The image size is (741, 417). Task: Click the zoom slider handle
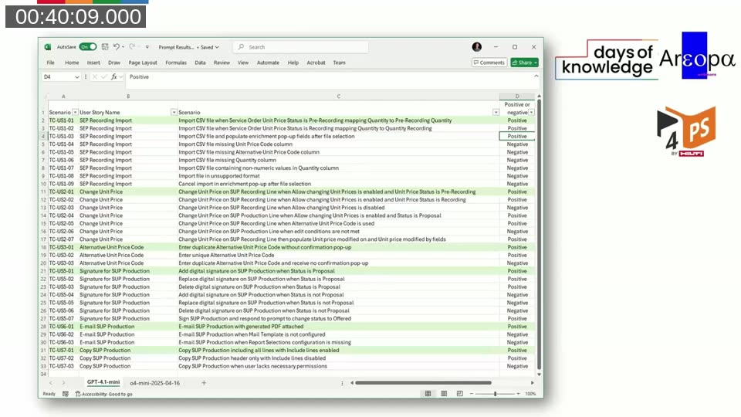coord(495,393)
